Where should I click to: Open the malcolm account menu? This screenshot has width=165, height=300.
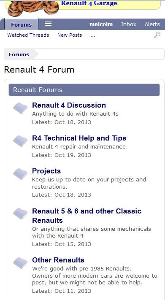(x=101, y=24)
